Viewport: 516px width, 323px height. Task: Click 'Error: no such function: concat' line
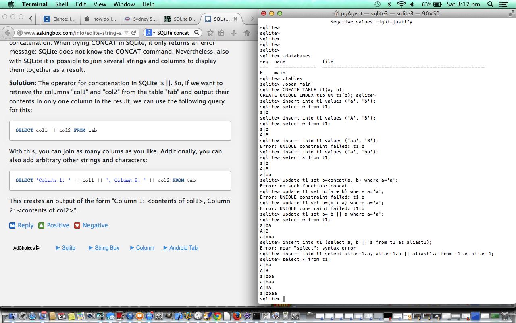click(304, 186)
